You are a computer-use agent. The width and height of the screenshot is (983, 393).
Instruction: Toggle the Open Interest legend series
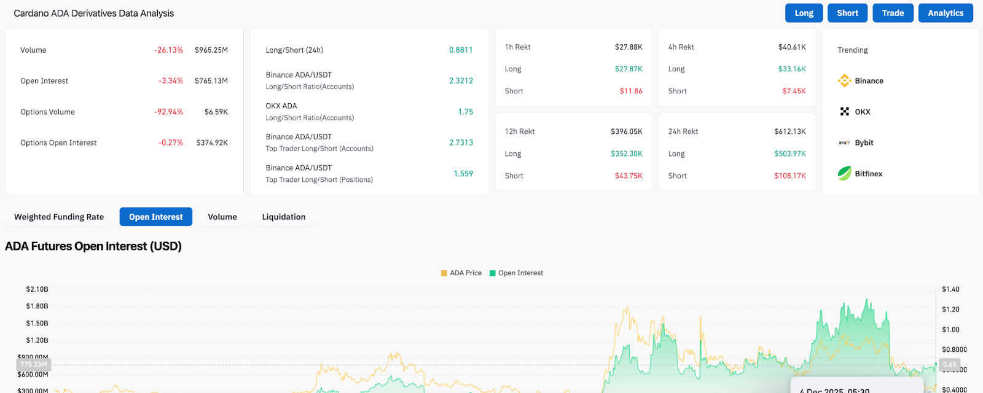click(516, 273)
